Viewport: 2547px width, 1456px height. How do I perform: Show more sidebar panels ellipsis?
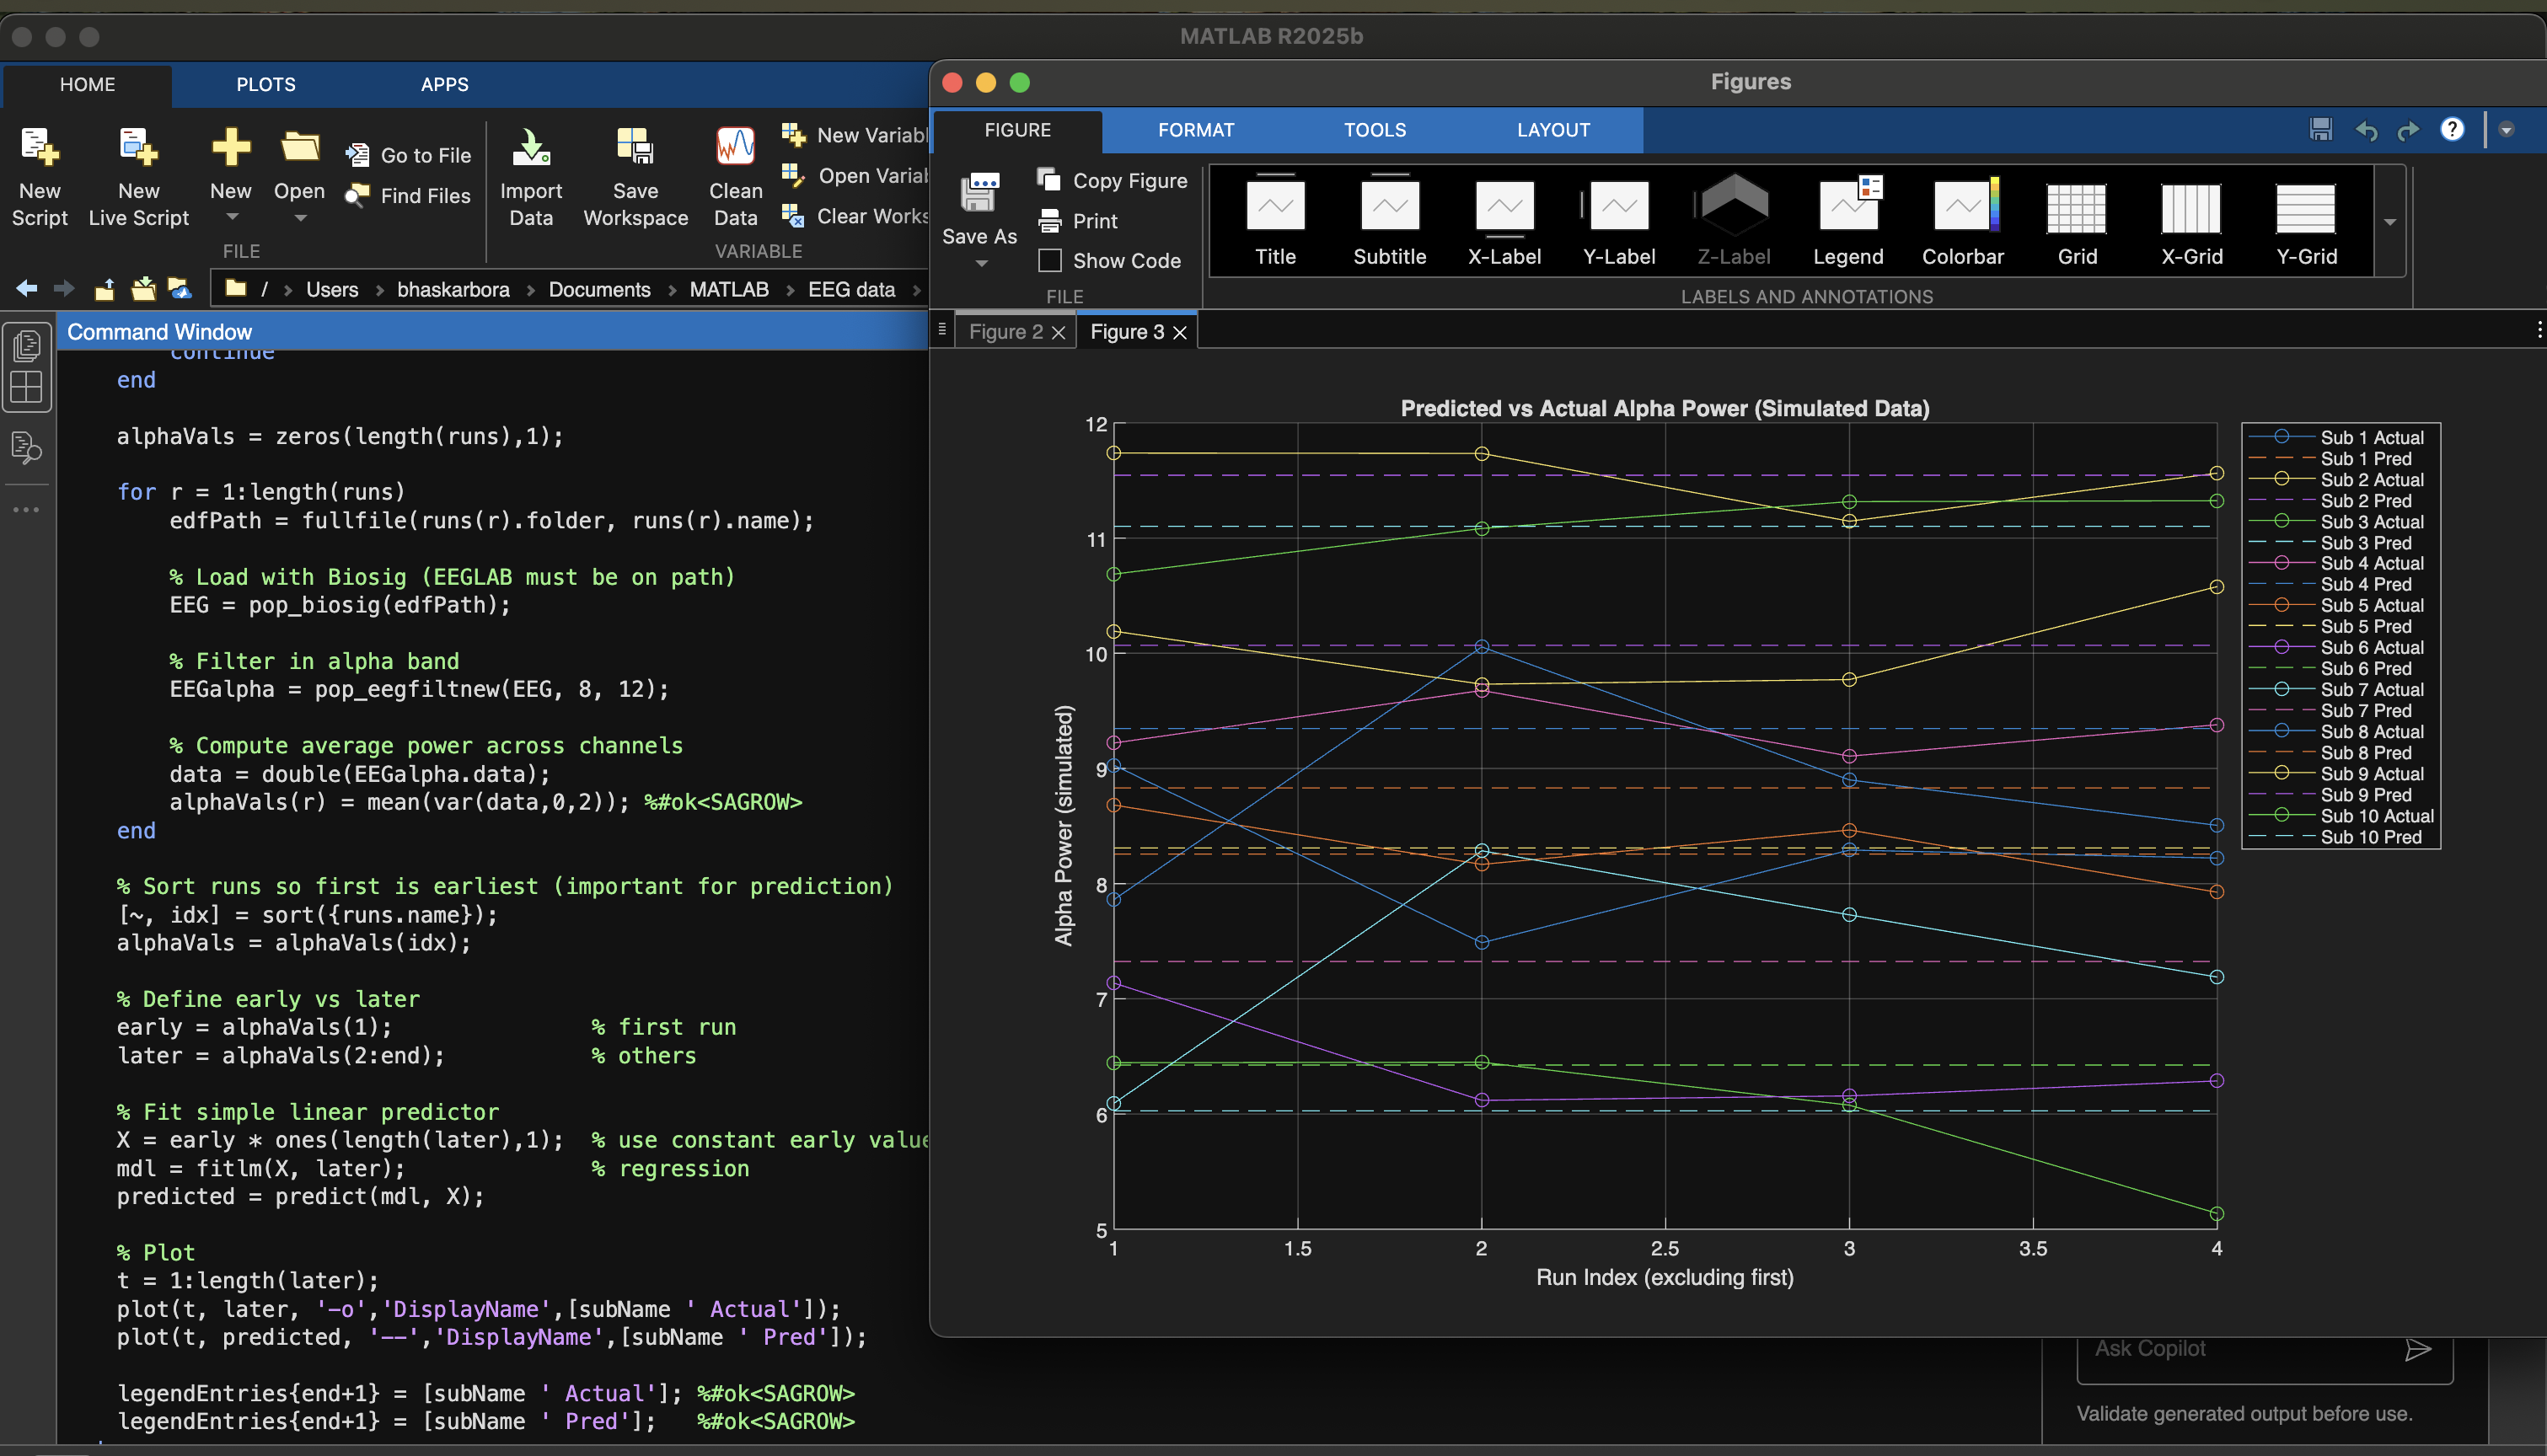26,510
